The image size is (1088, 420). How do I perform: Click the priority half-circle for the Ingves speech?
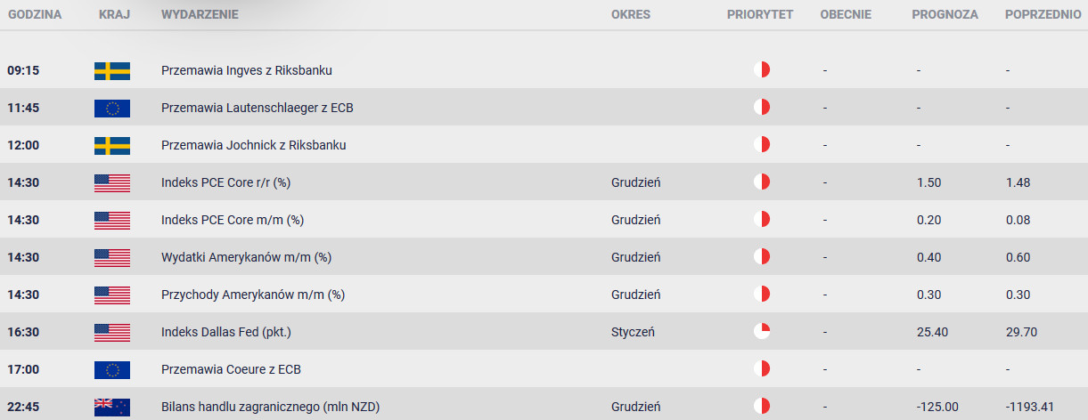click(761, 70)
